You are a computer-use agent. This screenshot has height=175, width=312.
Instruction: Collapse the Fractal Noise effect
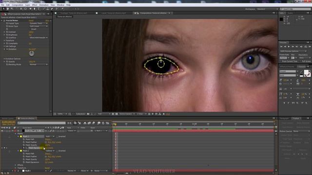coord(2,20)
